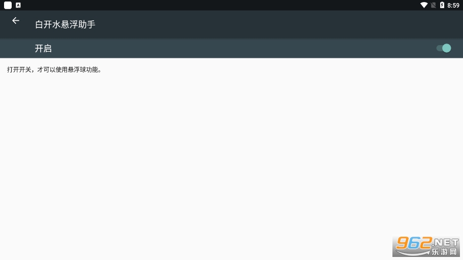Click the 8:59 clock in status bar
The height and width of the screenshot is (260, 463).
click(x=453, y=5)
